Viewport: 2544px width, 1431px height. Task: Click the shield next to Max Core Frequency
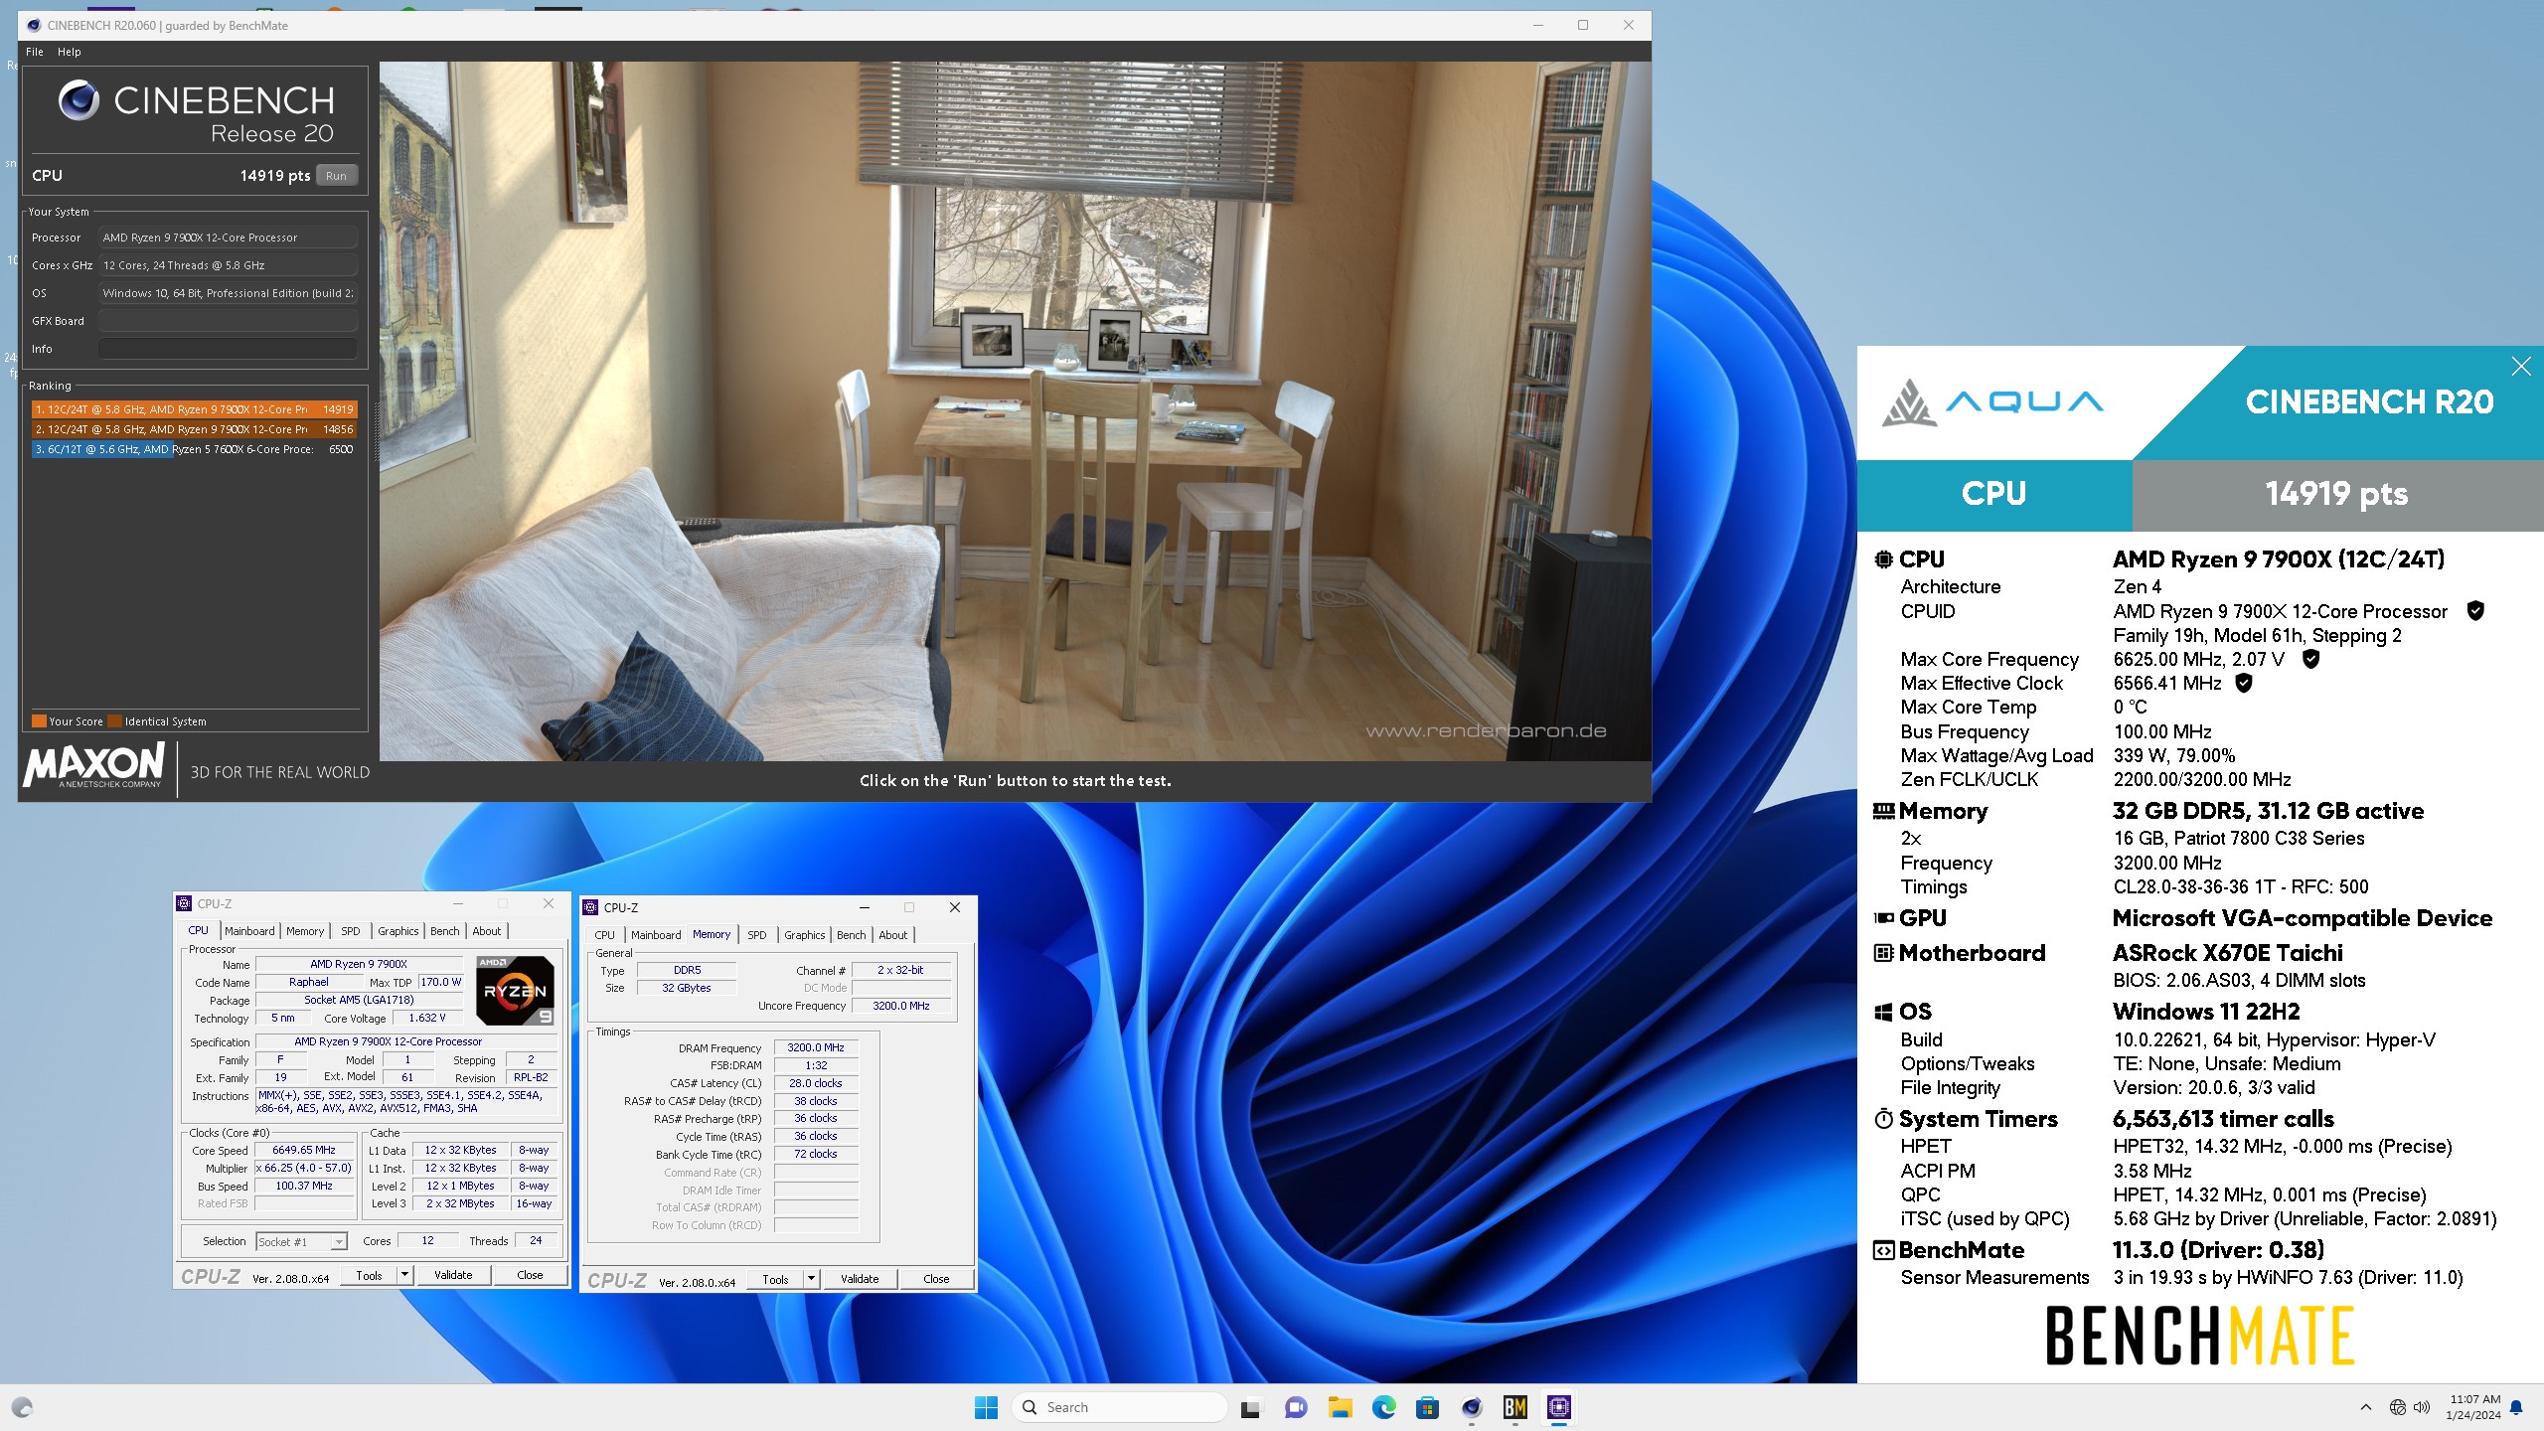[2310, 659]
